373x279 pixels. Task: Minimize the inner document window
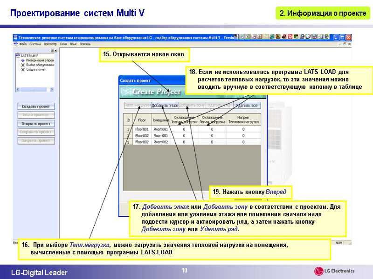coord(340,44)
